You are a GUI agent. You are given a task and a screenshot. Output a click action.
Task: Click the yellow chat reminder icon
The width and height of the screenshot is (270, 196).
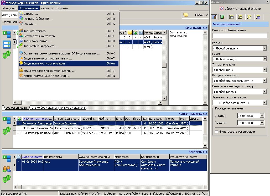pyautogui.click(x=186, y=15)
